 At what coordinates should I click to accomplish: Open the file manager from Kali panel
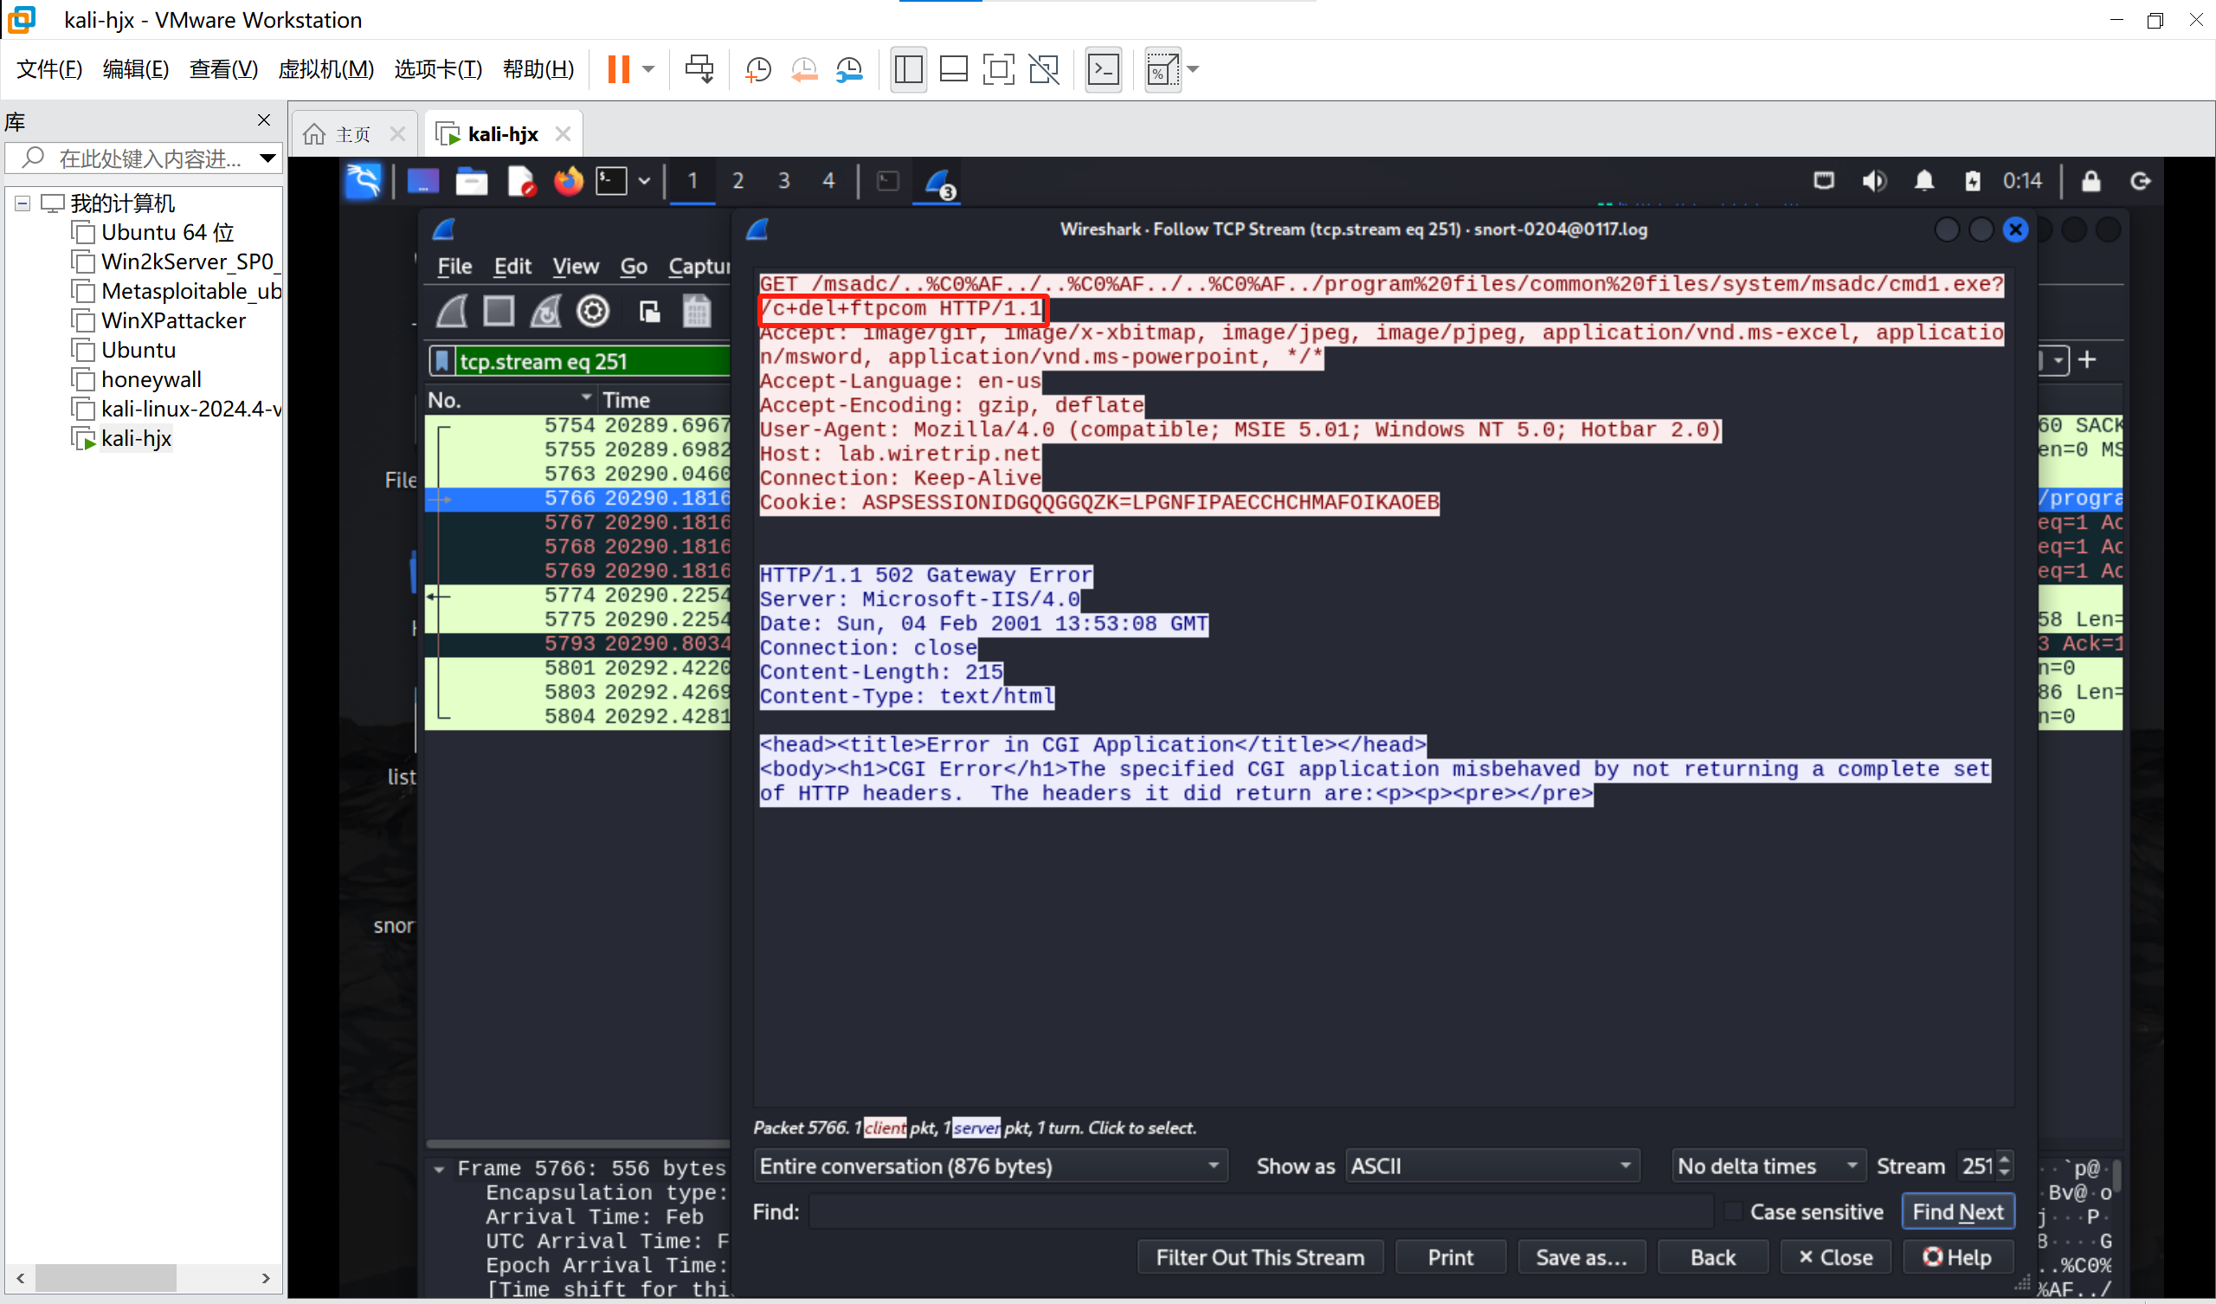pos(472,181)
